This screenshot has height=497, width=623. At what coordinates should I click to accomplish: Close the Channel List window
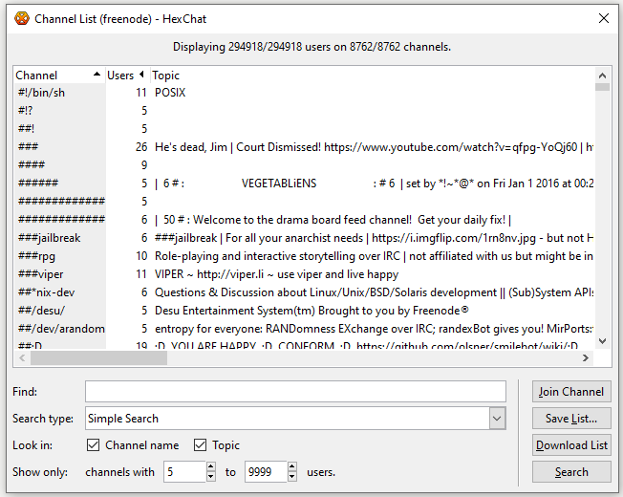point(604,18)
